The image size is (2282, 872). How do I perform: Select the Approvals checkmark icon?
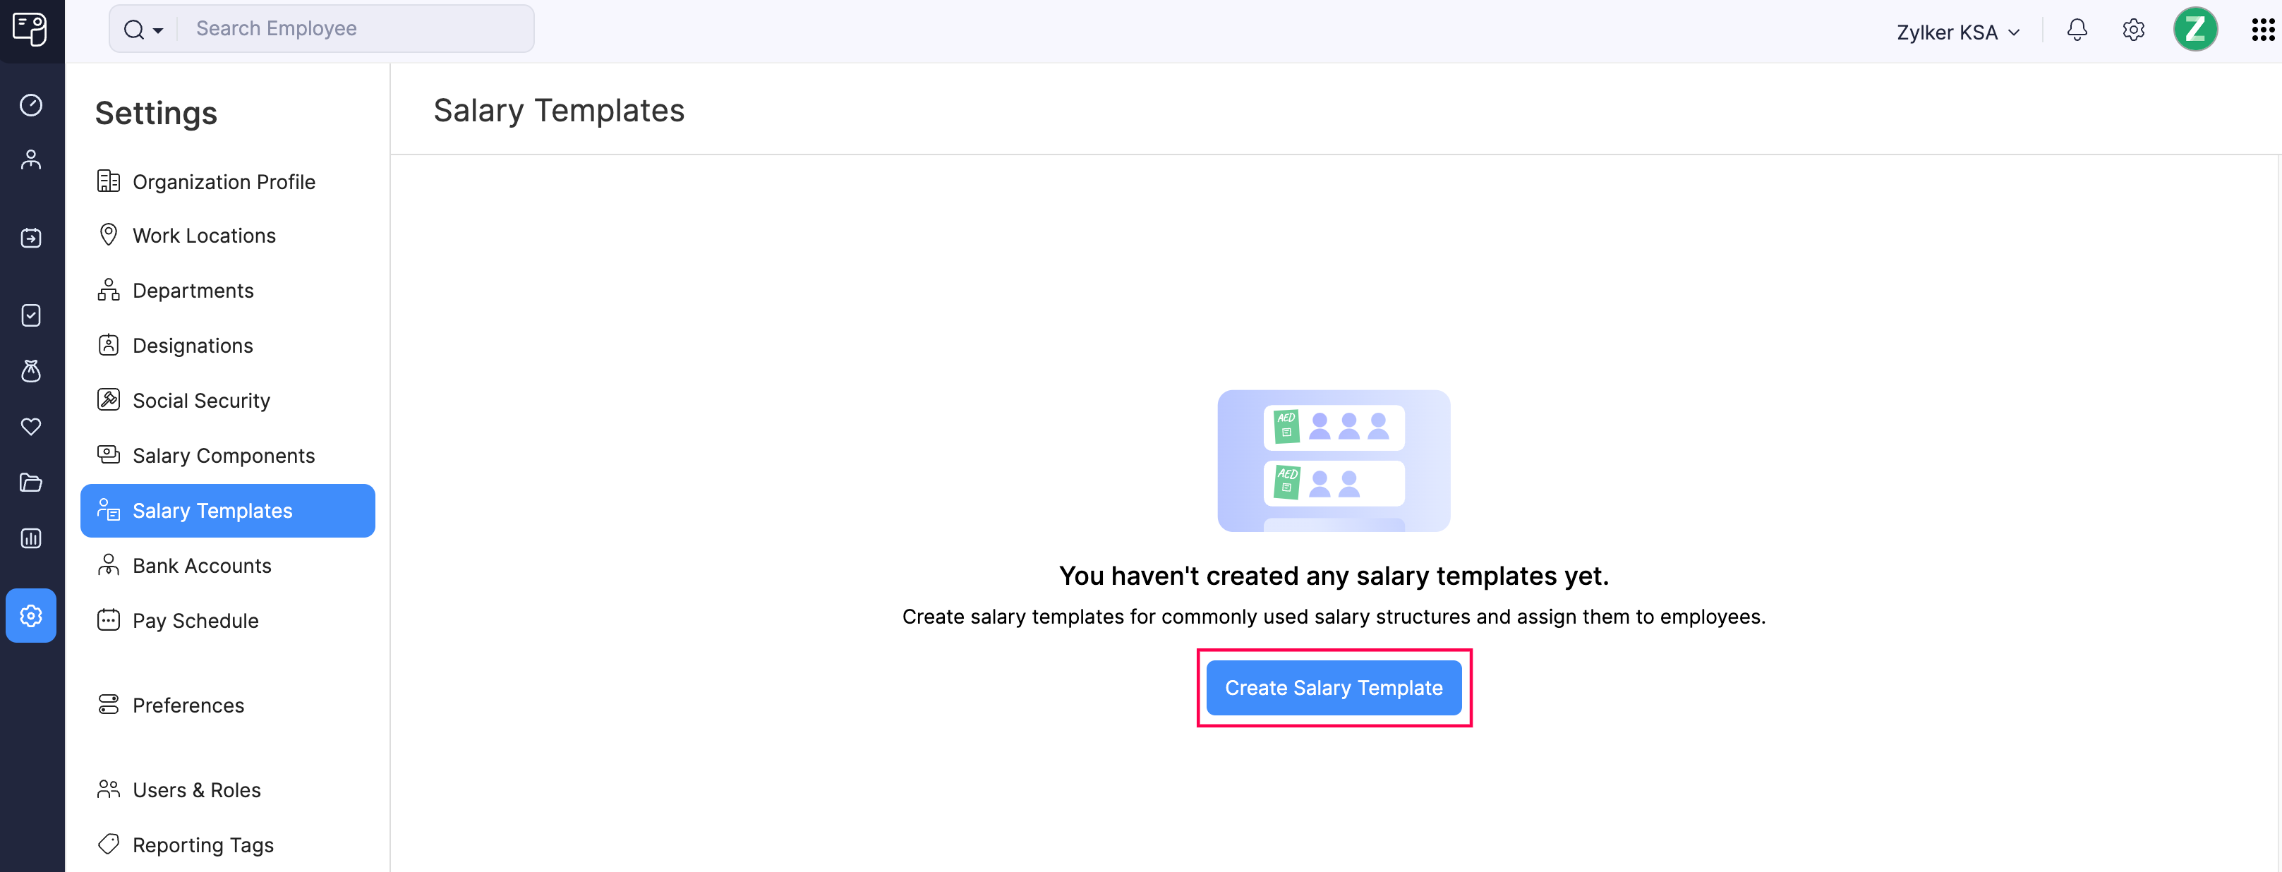(x=31, y=315)
